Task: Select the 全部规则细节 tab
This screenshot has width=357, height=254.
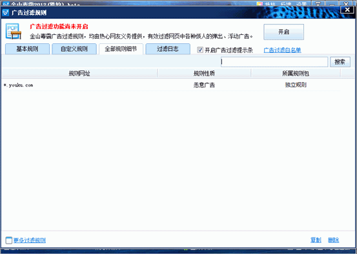Action: coord(121,48)
